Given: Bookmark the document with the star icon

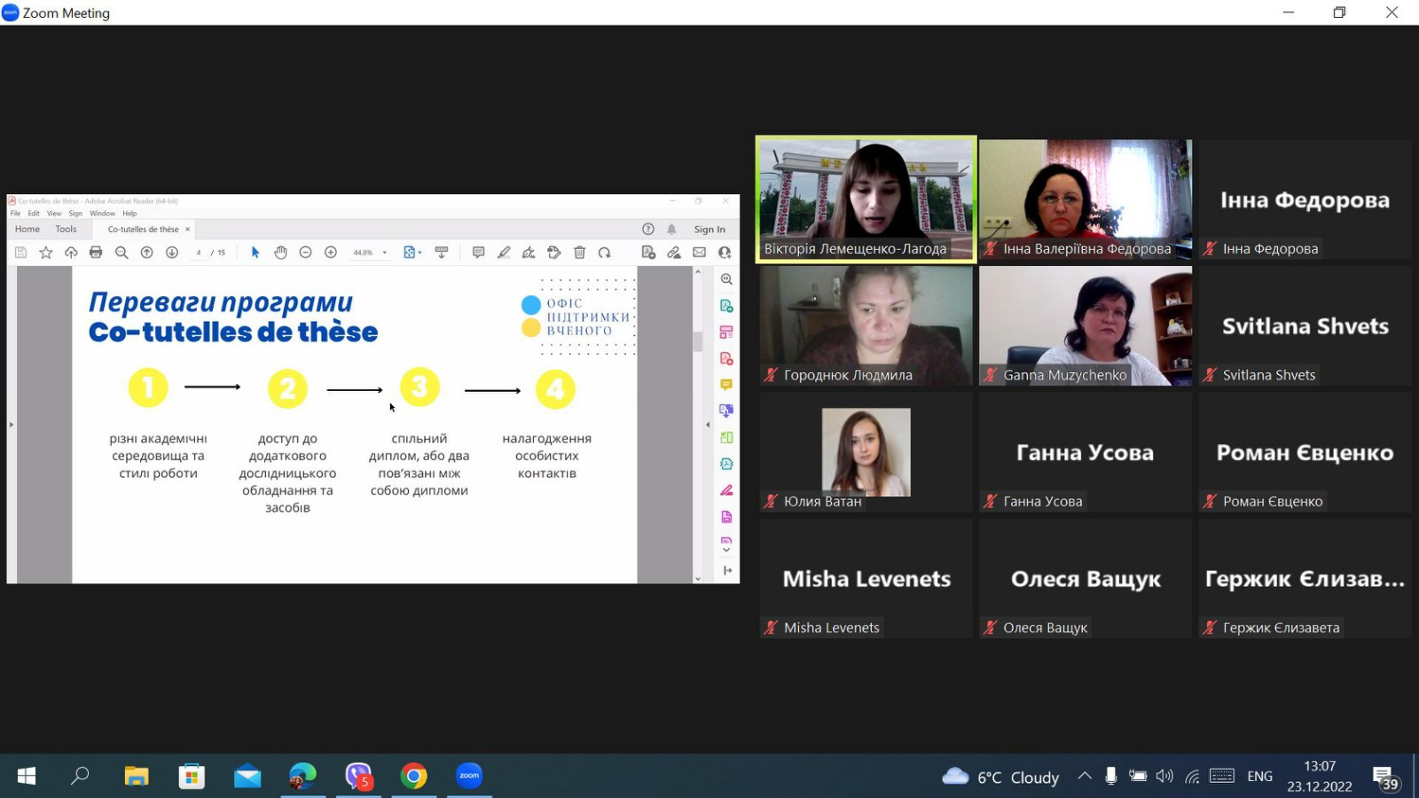Looking at the screenshot, I should (x=46, y=253).
